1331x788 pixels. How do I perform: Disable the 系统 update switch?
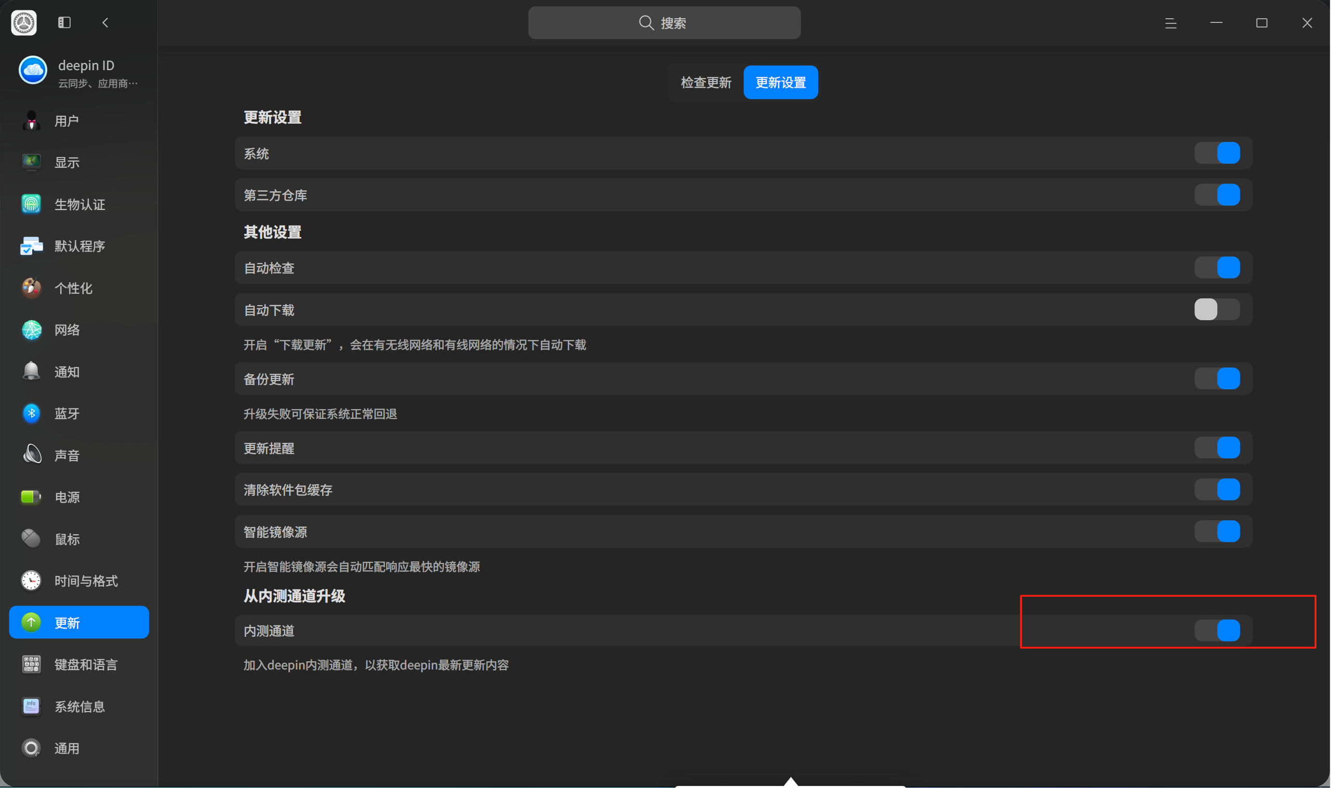1217,153
